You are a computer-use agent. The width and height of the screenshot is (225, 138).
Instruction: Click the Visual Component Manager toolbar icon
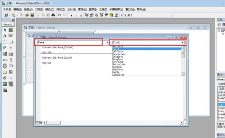[x=116, y=15]
